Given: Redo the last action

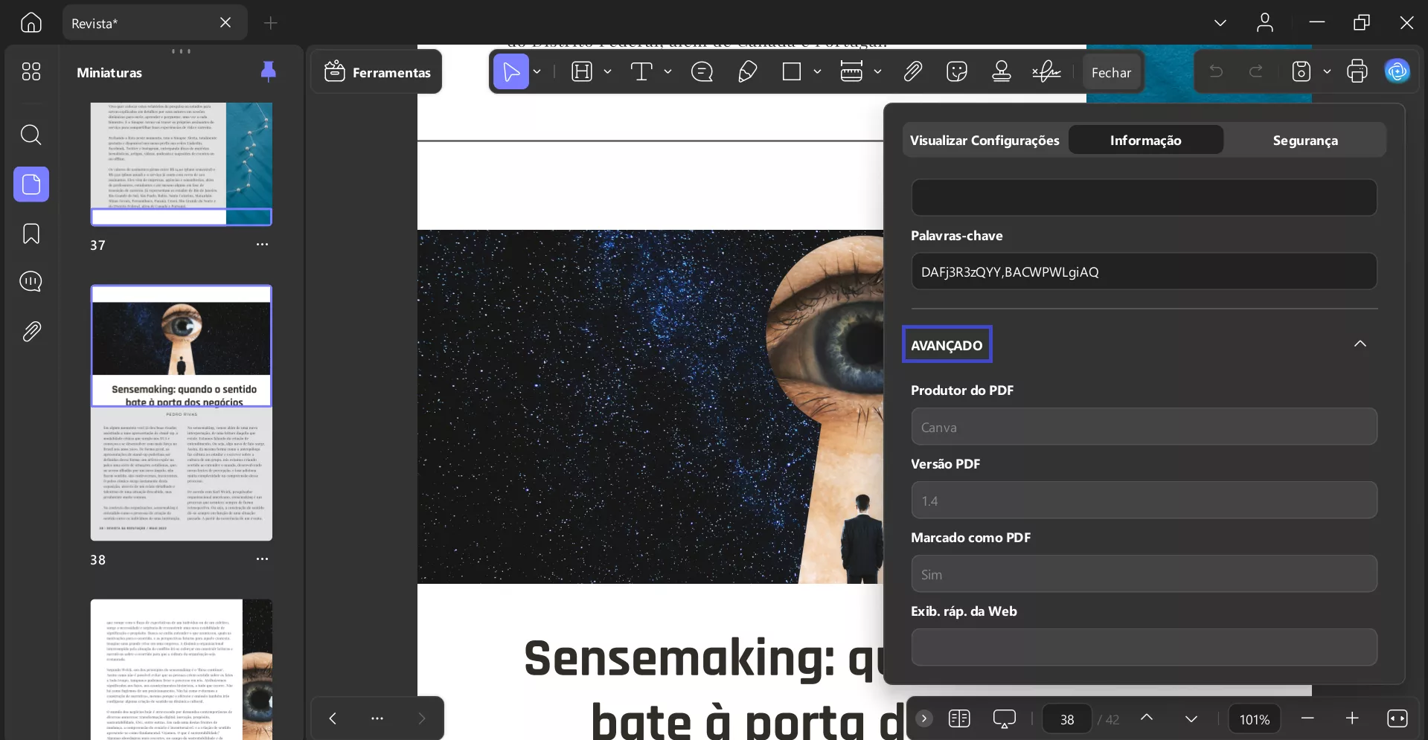Looking at the screenshot, I should pyautogui.click(x=1256, y=71).
